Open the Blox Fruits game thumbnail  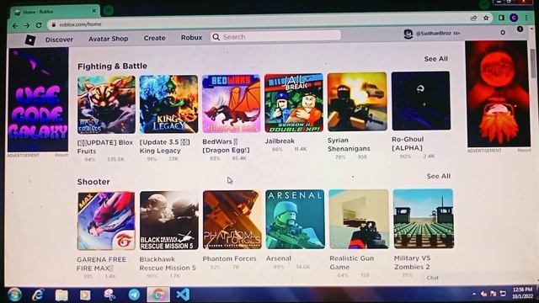(106, 104)
